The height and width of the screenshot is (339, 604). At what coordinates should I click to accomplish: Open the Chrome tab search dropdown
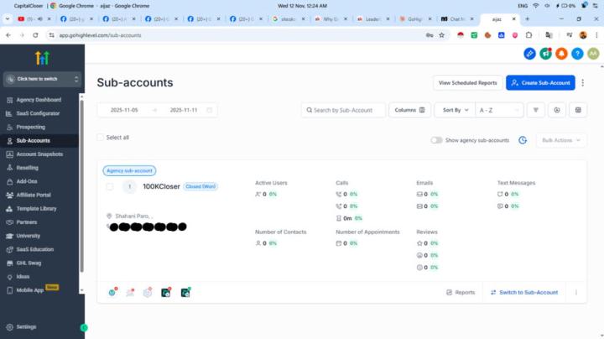click(8, 18)
